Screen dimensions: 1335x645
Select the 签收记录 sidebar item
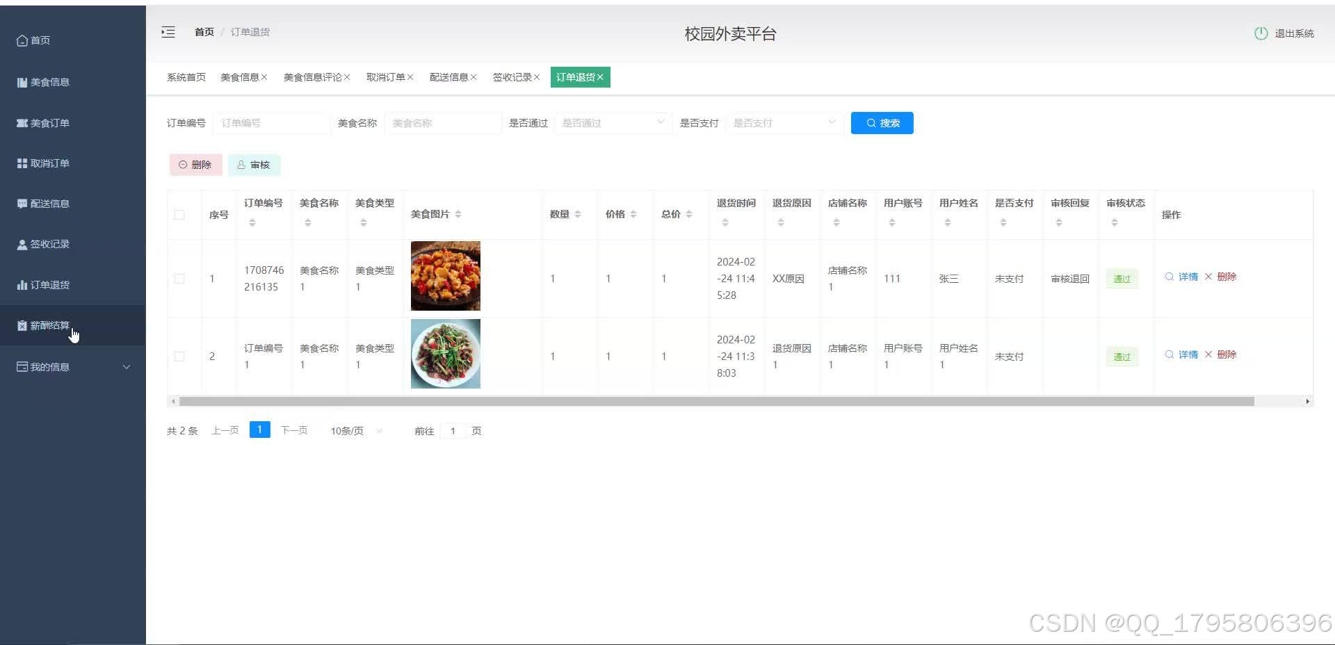tap(49, 243)
